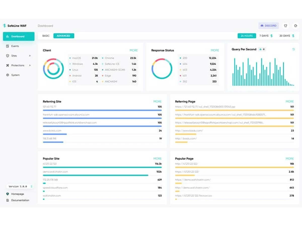Image resolution: width=302 pixels, height=226 pixels.
Task: Open the theme shirt icon in header
Action: click(285, 26)
